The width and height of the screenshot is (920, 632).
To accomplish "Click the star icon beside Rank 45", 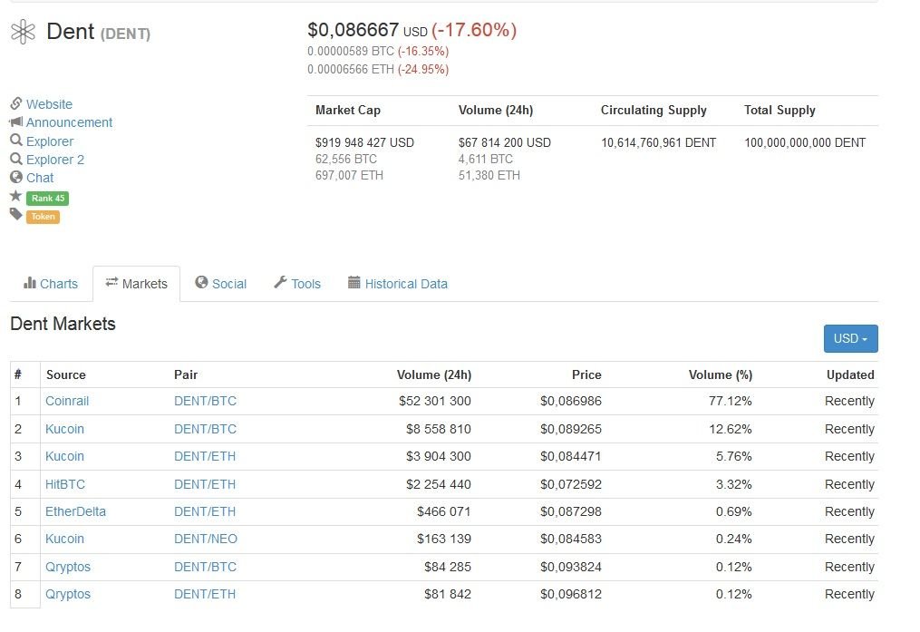I will click(x=15, y=196).
